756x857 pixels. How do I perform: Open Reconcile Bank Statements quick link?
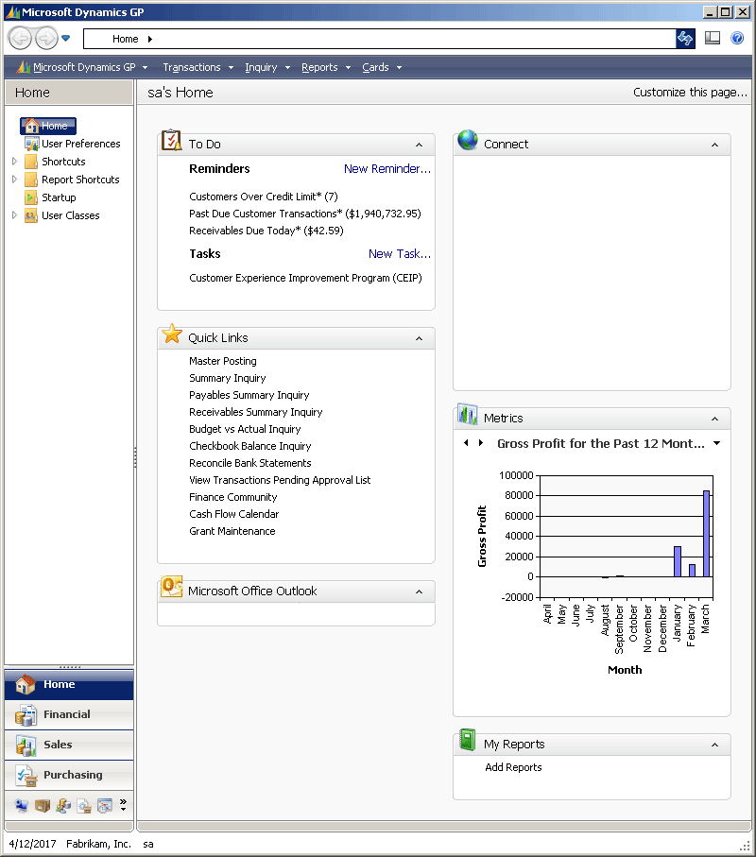click(x=249, y=464)
